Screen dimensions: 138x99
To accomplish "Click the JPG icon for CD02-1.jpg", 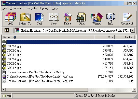I will coord(4,46).
